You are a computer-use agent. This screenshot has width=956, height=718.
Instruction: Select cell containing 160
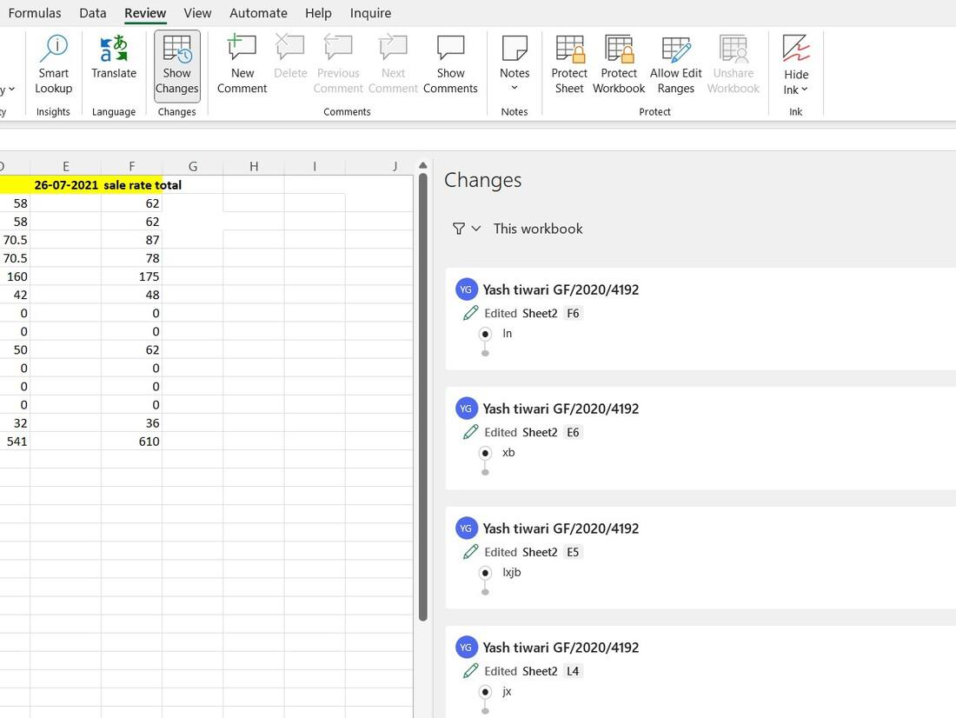pyautogui.click(x=15, y=276)
